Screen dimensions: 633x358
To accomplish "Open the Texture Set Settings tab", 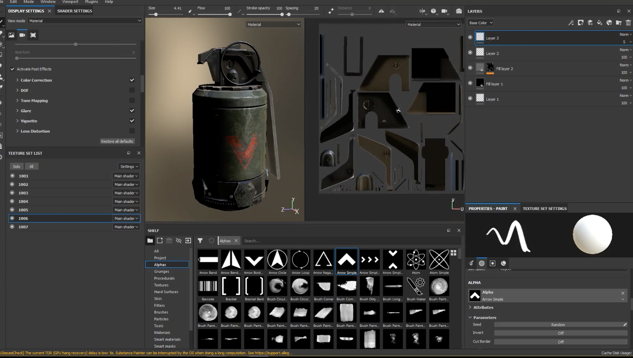I will 544,209.
